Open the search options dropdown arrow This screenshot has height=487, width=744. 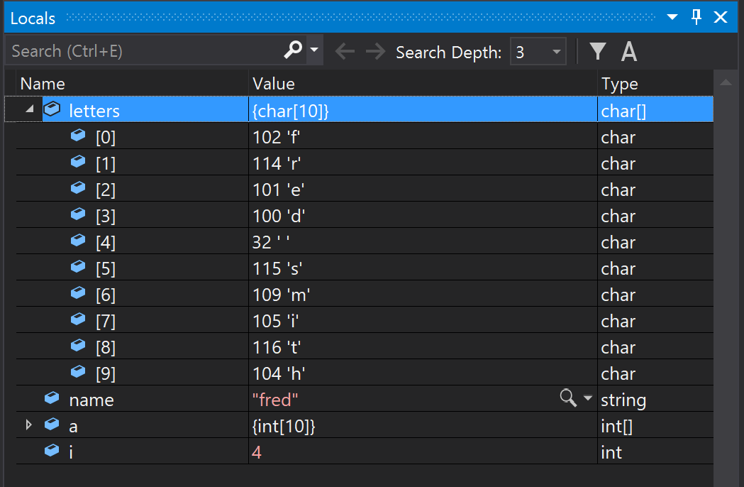tap(312, 50)
